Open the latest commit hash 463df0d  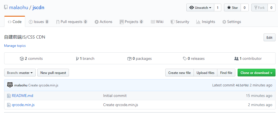[242, 85]
